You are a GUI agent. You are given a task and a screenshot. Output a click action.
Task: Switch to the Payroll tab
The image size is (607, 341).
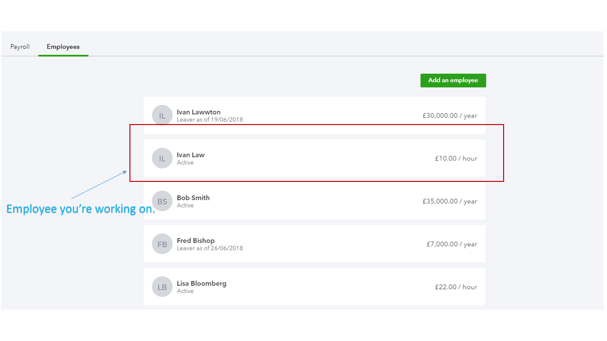pos(20,46)
